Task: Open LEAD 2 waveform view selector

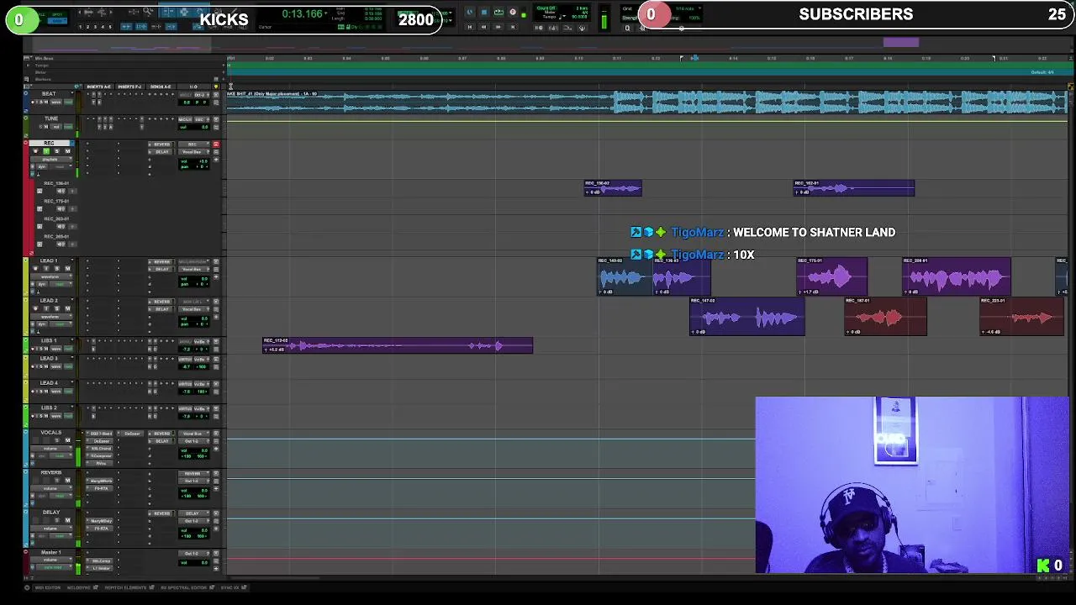Action: point(51,317)
